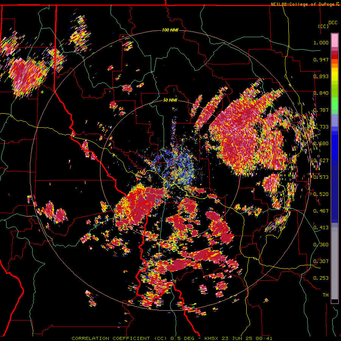The height and width of the screenshot is (341, 341).
Task: Click the 50 NMI range ring label
Action: click(170, 100)
